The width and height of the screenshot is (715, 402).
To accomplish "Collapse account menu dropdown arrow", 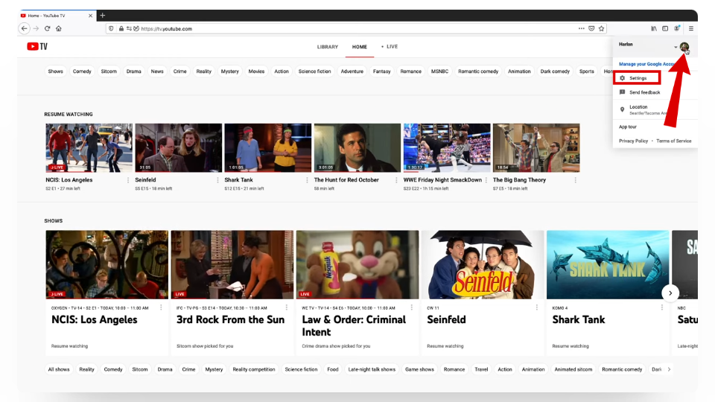I will point(676,47).
